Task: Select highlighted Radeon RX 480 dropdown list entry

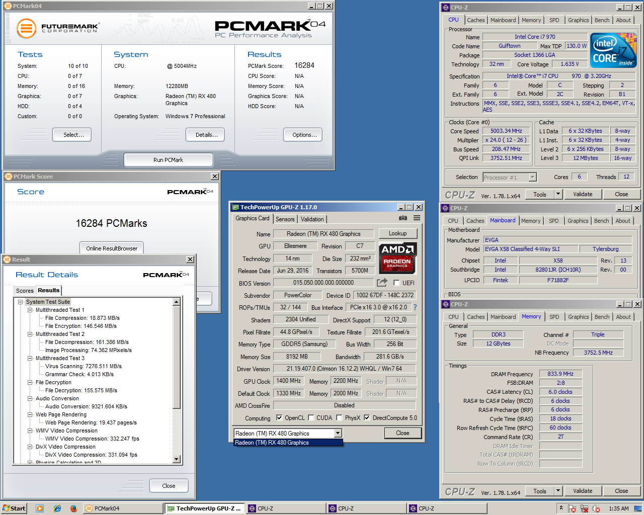Action: click(288, 443)
